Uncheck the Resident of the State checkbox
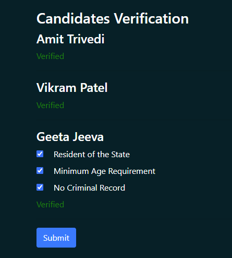This screenshot has height=258, width=232. click(40, 154)
